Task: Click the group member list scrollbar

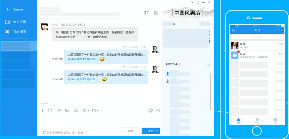Action: click(x=211, y=90)
